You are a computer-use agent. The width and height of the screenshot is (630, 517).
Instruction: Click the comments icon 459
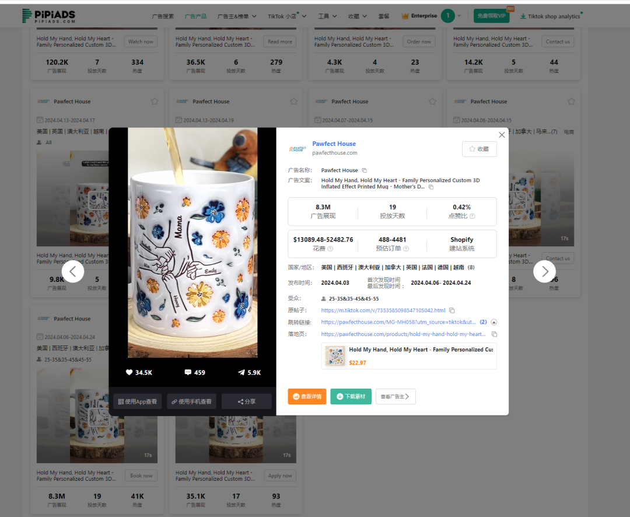[188, 372]
